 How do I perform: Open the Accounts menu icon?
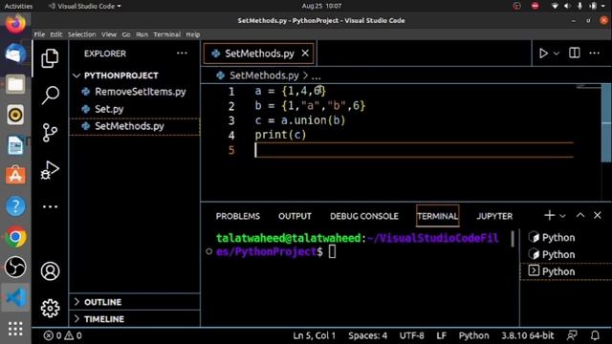[x=50, y=271]
